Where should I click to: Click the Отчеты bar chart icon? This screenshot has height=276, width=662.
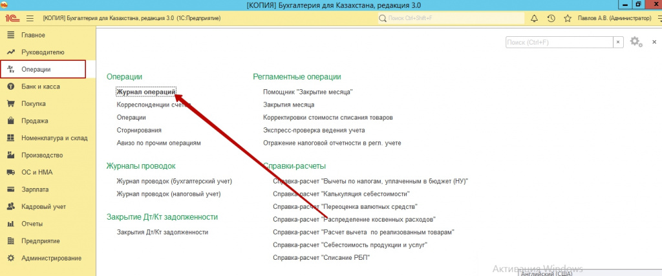[x=12, y=224]
